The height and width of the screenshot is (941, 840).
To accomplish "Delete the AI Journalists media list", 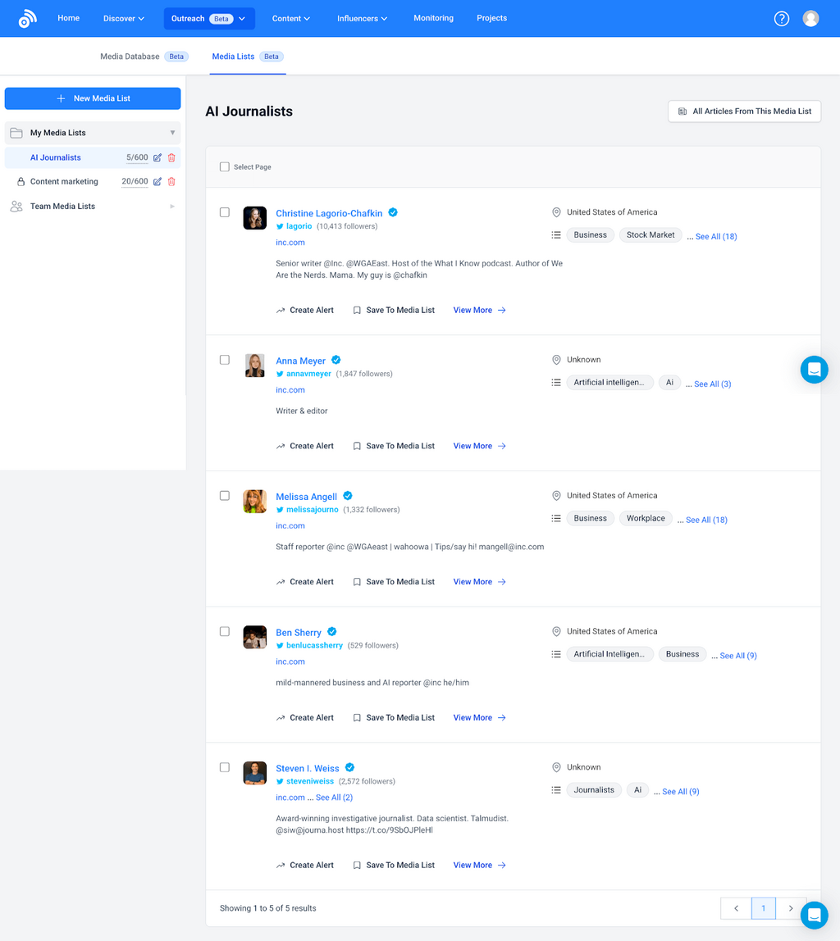I will coord(171,157).
